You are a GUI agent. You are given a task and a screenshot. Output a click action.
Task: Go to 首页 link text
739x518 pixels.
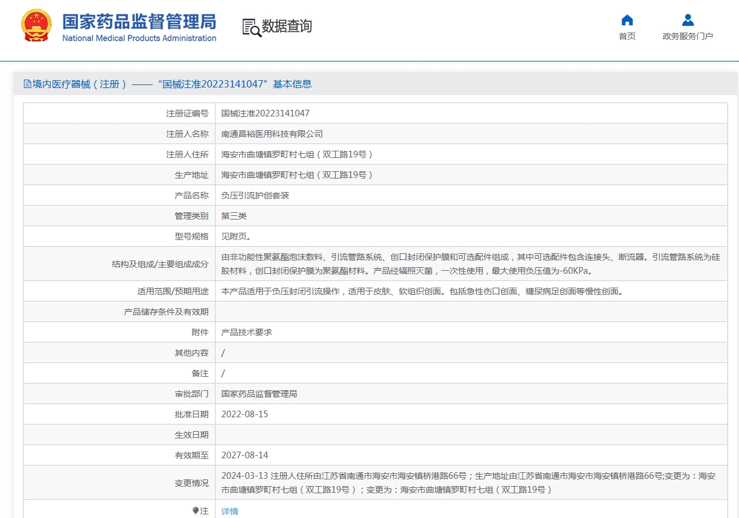[x=627, y=36]
